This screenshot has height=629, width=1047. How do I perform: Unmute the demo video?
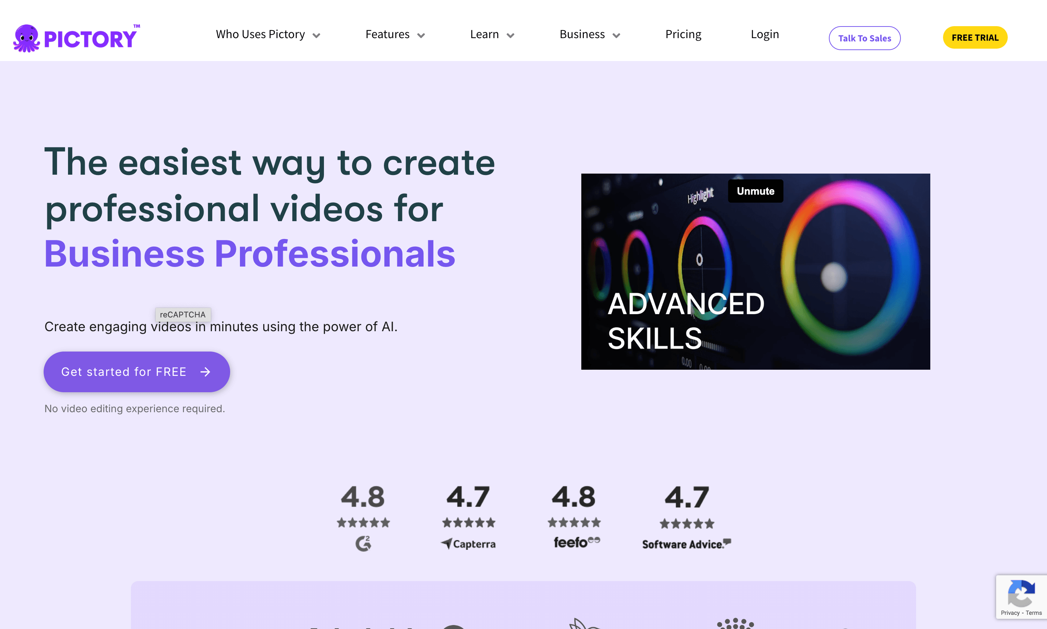click(755, 191)
